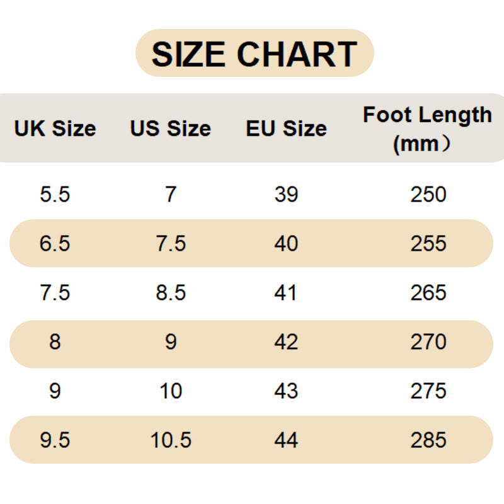The width and height of the screenshot is (504, 504).
Task: Select EU size 41 cell
Action: (286, 293)
